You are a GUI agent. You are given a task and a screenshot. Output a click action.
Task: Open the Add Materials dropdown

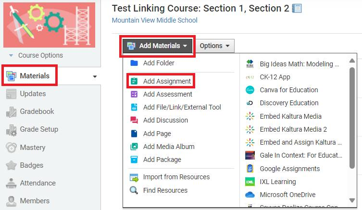[x=158, y=46]
